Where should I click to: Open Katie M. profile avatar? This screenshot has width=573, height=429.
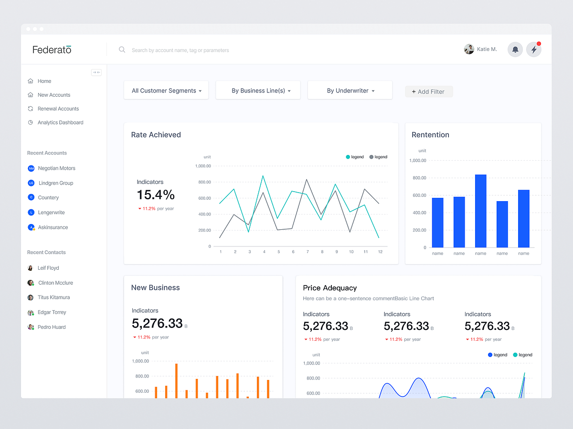[469, 49]
